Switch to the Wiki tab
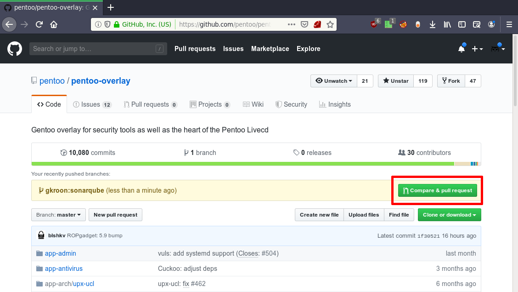This screenshot has height=292, width=518. point(253,104)
